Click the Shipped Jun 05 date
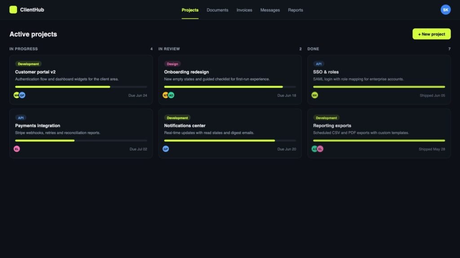 point(432,95)
